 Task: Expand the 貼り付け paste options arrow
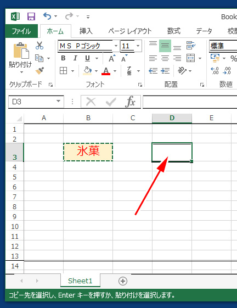pyautogui.click(x=21, y=72)
